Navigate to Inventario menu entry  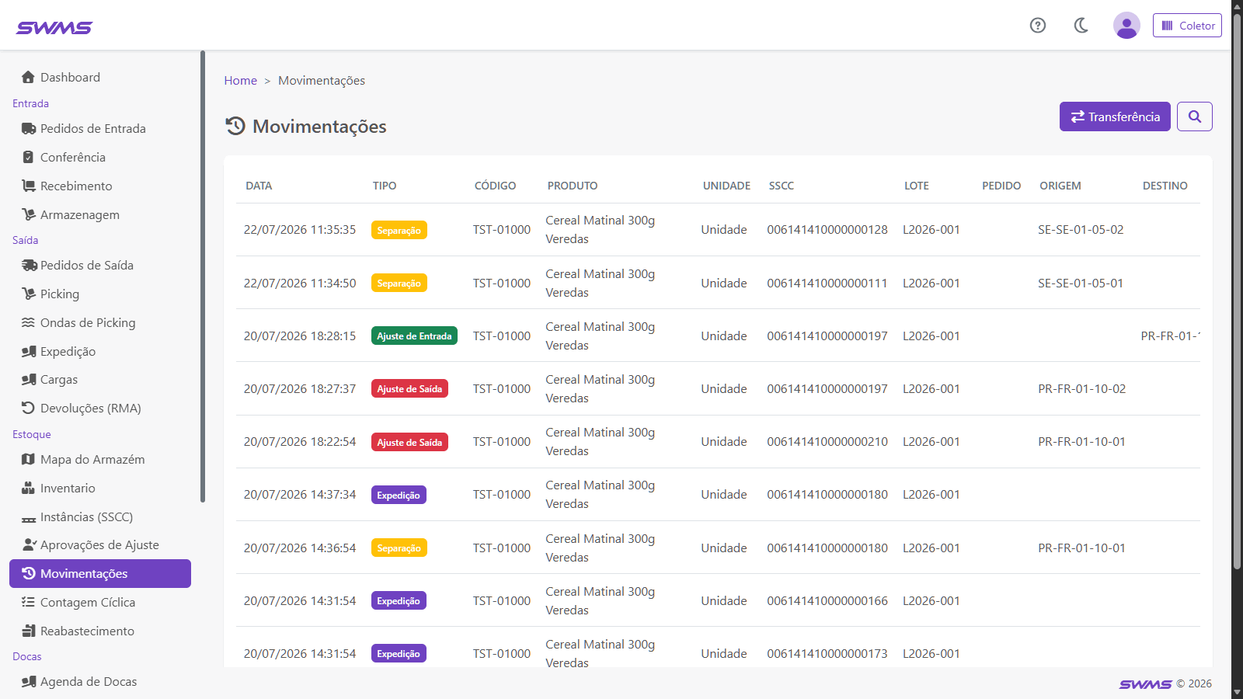(x=100, y=488)
